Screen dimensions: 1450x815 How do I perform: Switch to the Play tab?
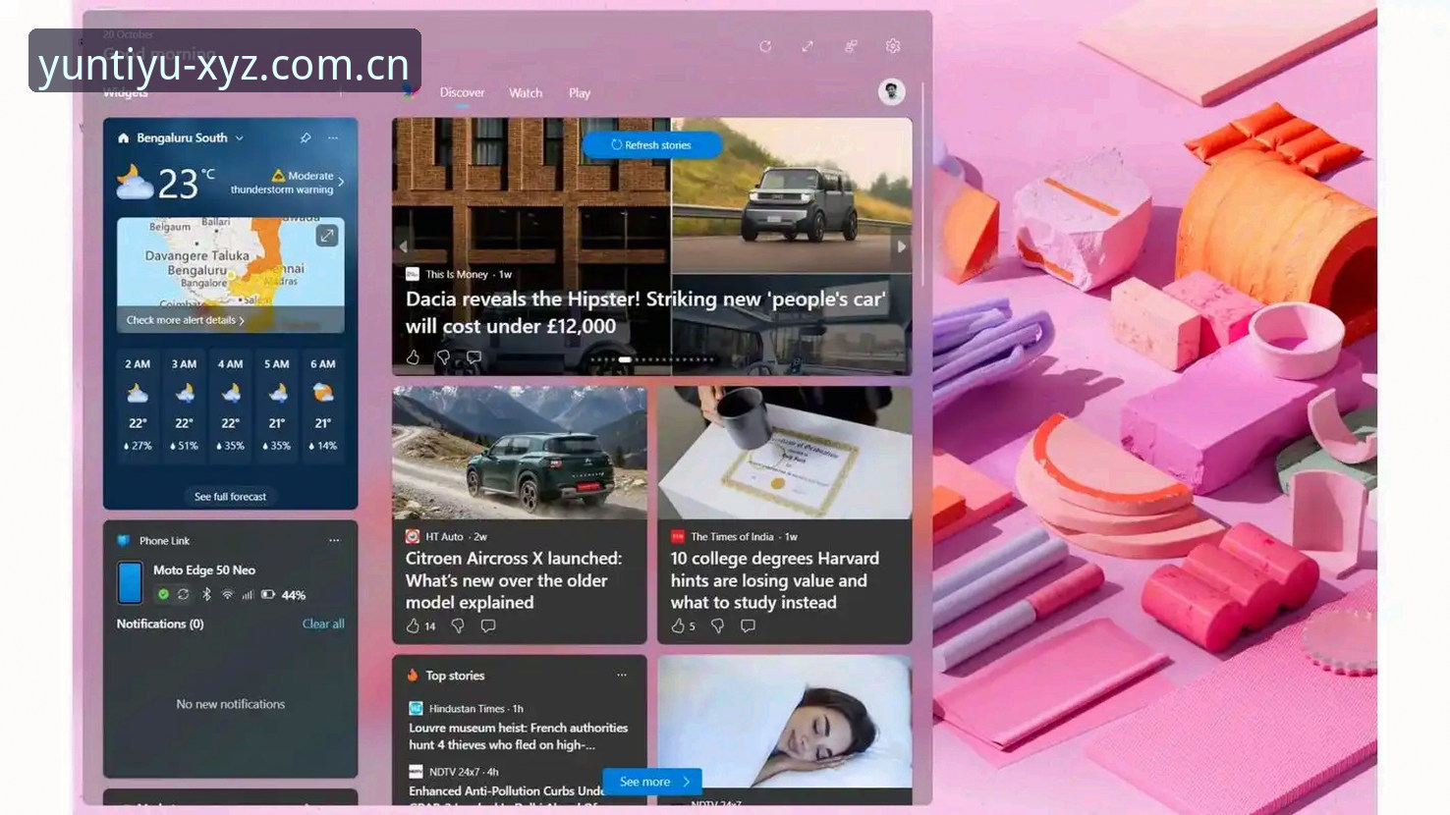(x=580, y=93)
